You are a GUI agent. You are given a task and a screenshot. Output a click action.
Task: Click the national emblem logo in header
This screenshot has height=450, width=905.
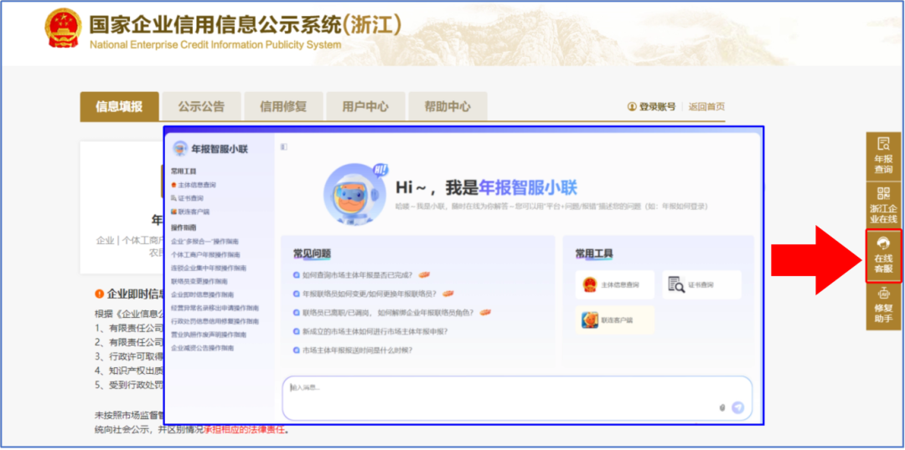coord(64,28)
